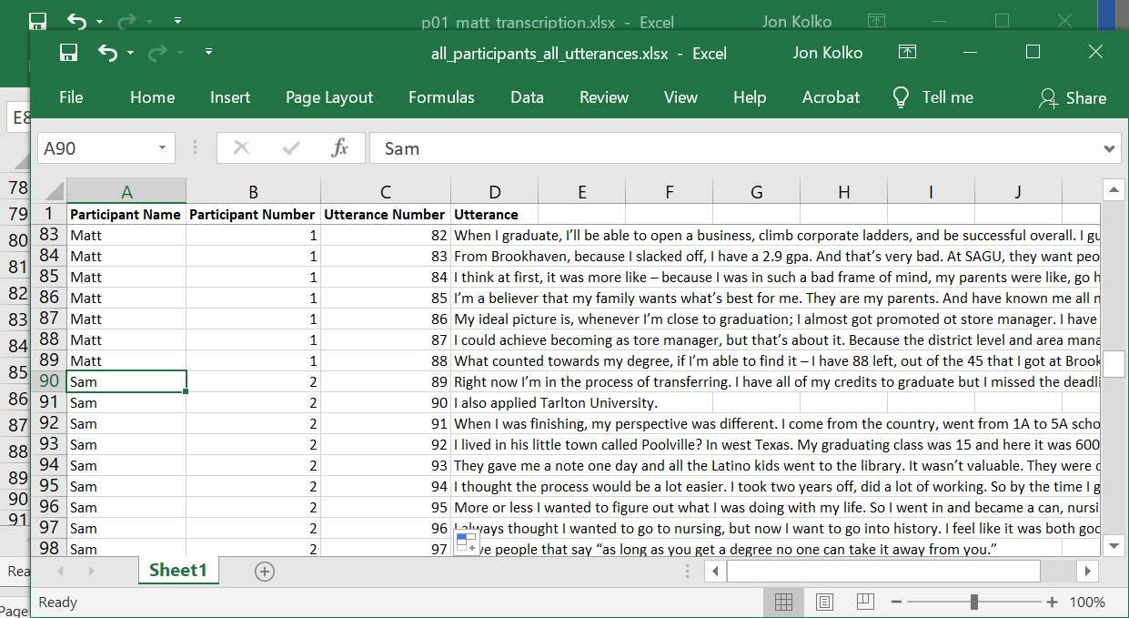Click the vertical scrollbar down arrow

coord(1114,545)
